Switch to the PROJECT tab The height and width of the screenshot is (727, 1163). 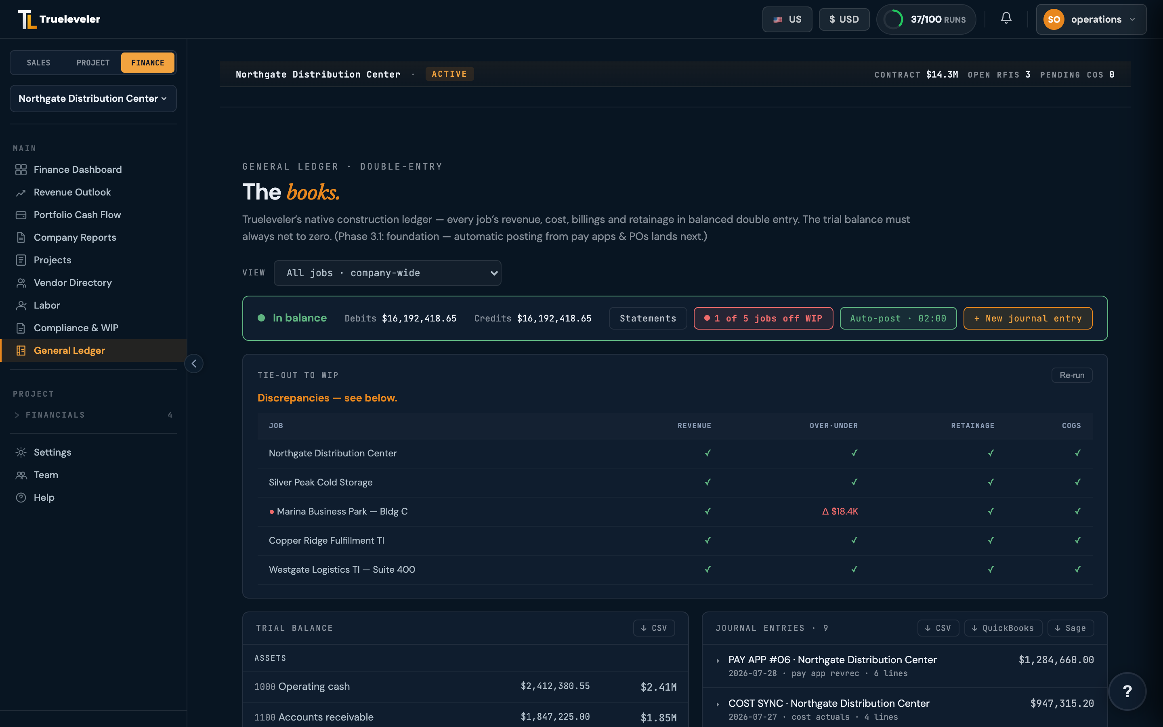93,63
